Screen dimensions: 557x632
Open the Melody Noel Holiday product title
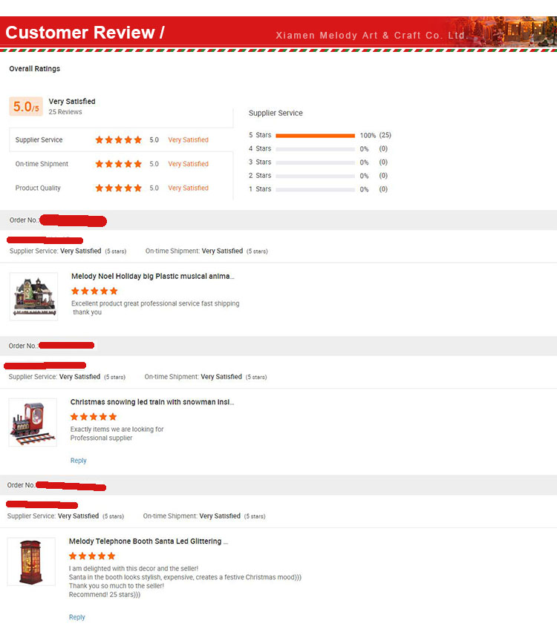pos(152,276)
